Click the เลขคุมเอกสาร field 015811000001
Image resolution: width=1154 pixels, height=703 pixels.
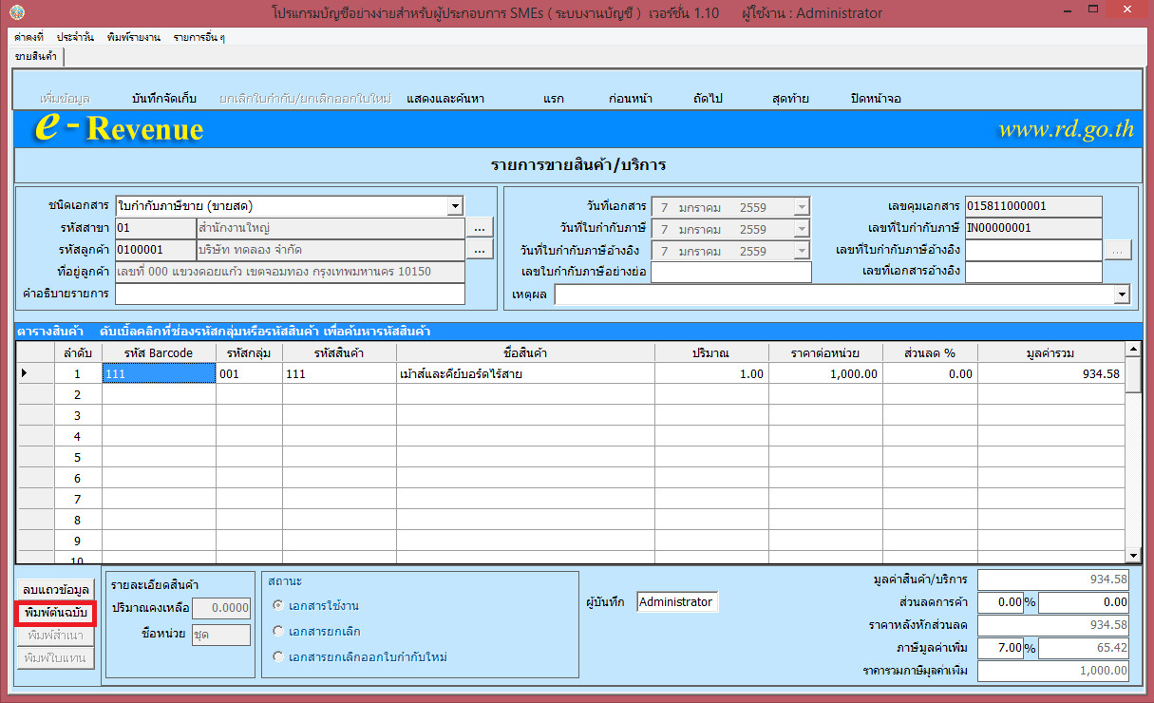point(1033,206)
